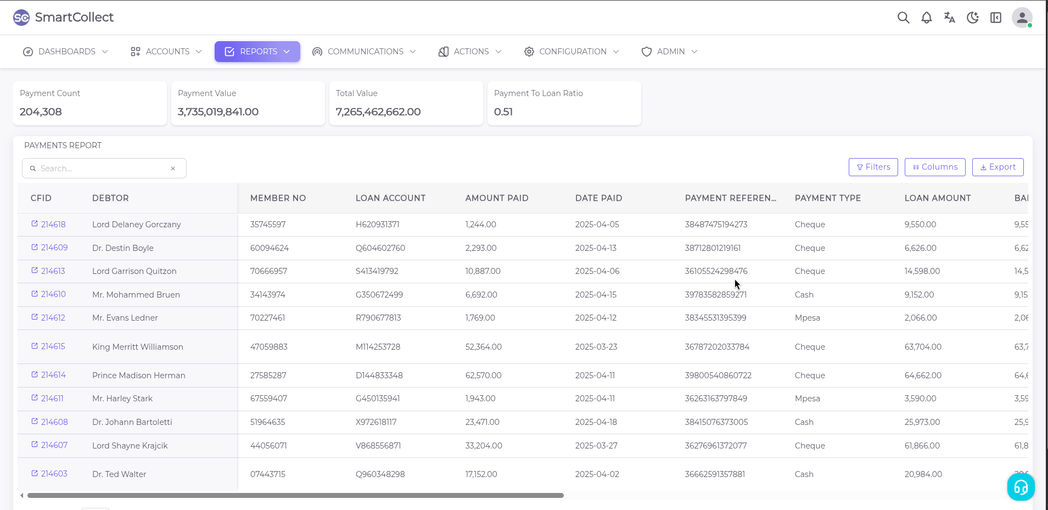Open the user profile avatar
Screen dimensions: 1048x510
tap(1022, 18)
